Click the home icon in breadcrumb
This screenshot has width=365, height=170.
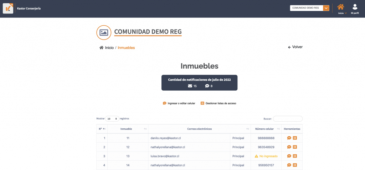(x=101, y=48)
